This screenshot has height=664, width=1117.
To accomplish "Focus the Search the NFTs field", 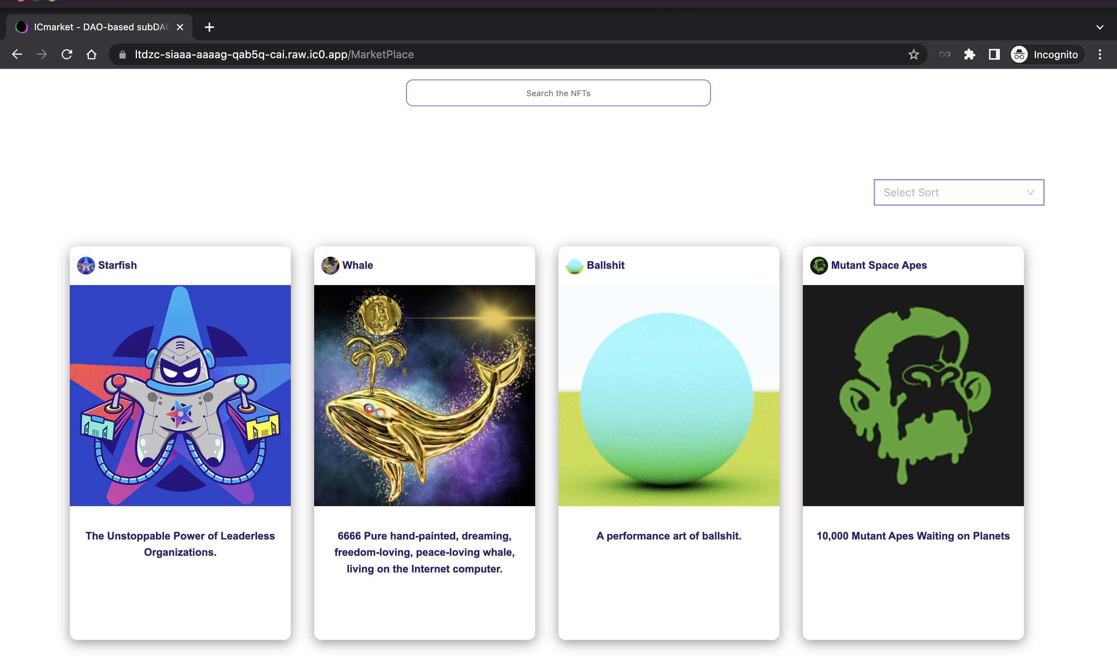I will click(x=558, y=93).
